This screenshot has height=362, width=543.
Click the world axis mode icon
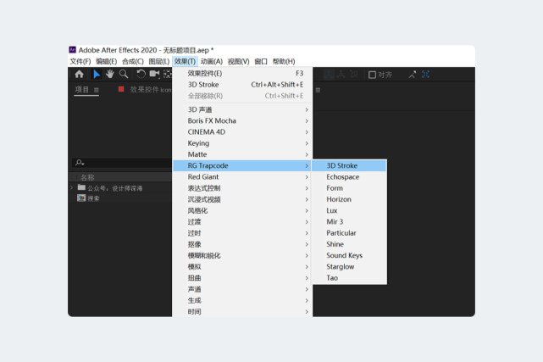point(341,74)
